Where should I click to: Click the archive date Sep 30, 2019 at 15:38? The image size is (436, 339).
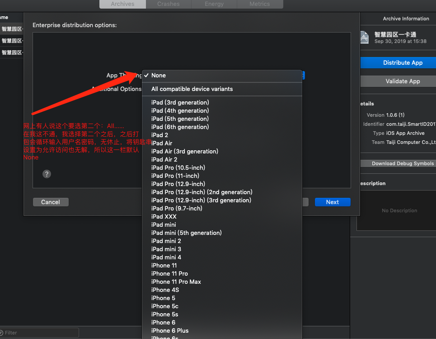click(400, 41)
